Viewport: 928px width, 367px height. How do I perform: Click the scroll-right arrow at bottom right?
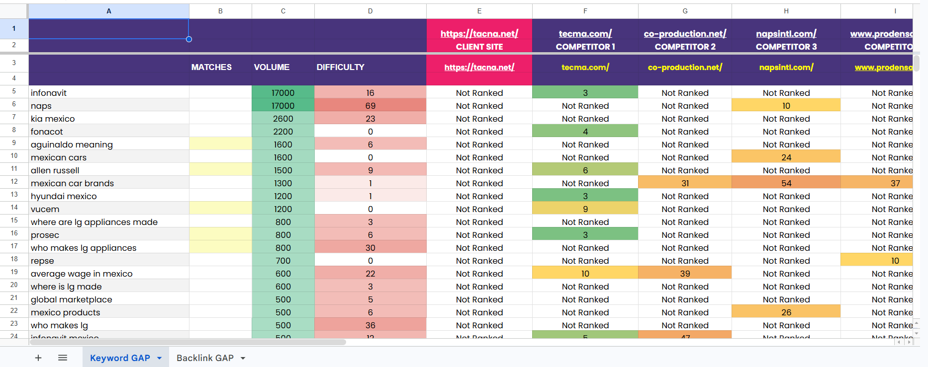[910, 342]
